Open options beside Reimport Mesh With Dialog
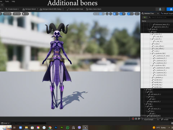Screen dimensions: 173x130 [63, 9]
